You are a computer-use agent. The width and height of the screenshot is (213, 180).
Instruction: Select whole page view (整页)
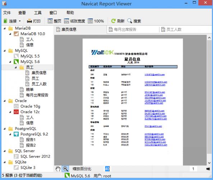[x=54, y=21]
